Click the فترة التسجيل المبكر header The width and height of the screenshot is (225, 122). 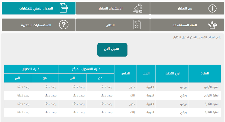86,69
